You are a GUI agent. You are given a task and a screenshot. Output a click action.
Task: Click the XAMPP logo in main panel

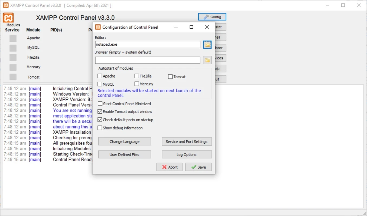pyautogui.click(x=8, y=18)
